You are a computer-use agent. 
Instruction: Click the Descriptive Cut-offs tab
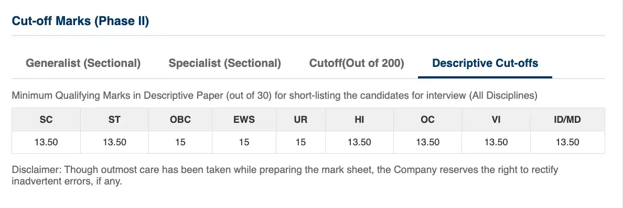pyautogui.click(x=485, y=63)
